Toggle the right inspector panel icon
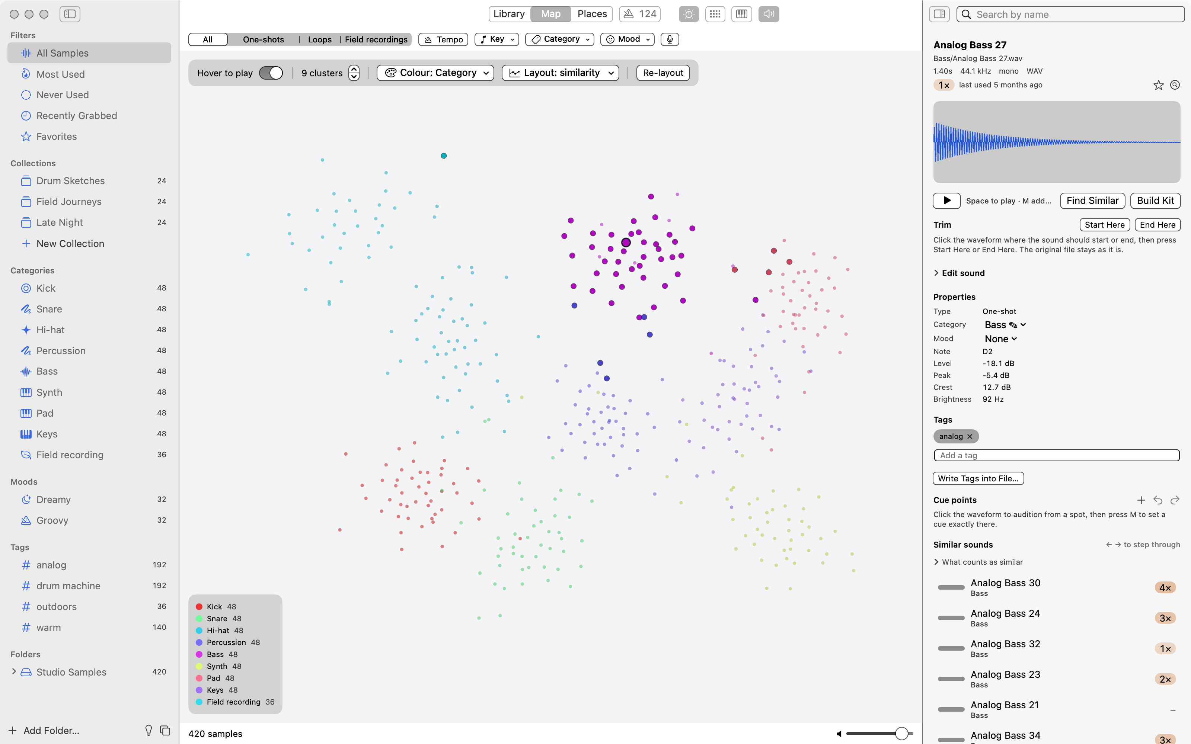This screenshot has width=1191, height=744. click(939, 14)
